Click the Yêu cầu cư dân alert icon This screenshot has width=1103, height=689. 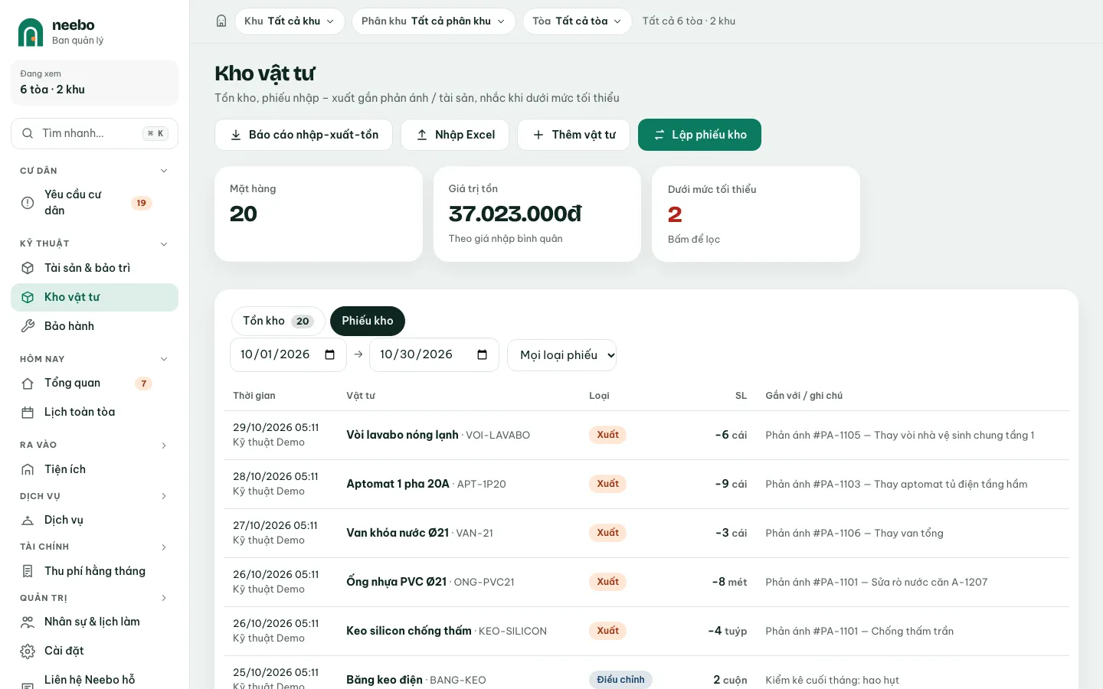tap(28, 203)
